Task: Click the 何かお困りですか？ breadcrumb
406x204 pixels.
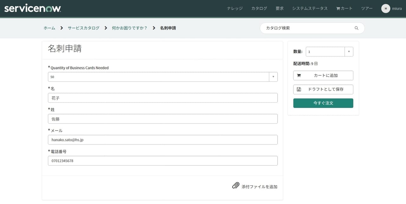Action: click(x=129, y=28)
